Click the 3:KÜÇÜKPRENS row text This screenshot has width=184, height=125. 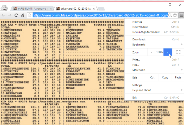(11, 30)
